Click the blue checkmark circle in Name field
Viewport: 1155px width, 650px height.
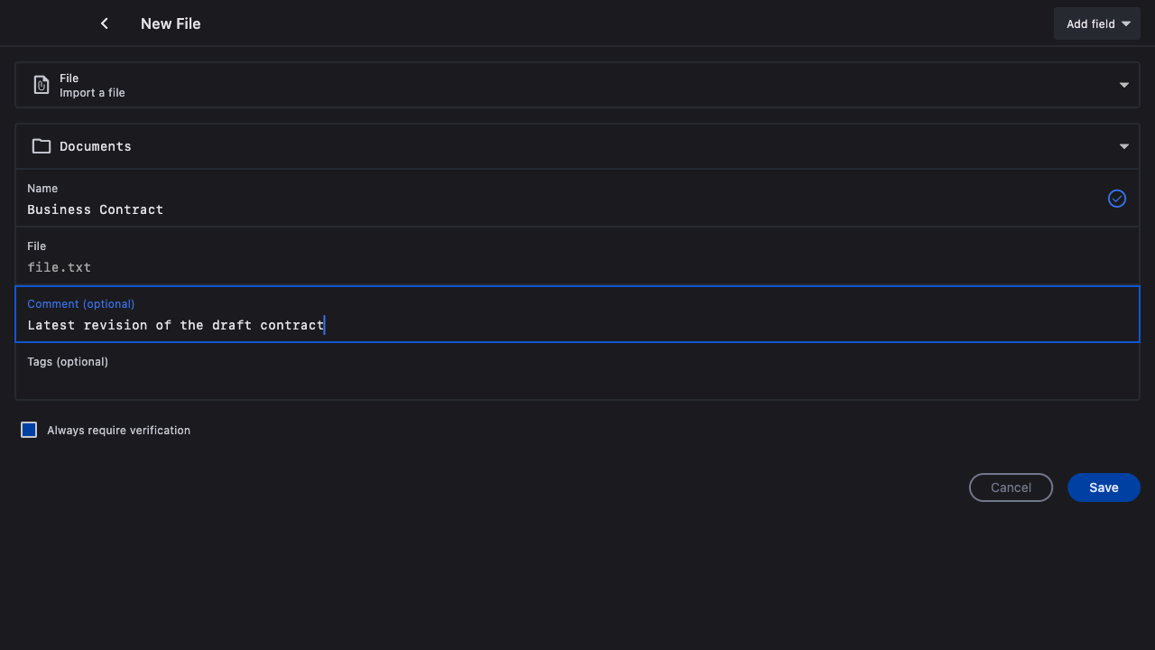pyautogui.click(x=1116, y=199)
